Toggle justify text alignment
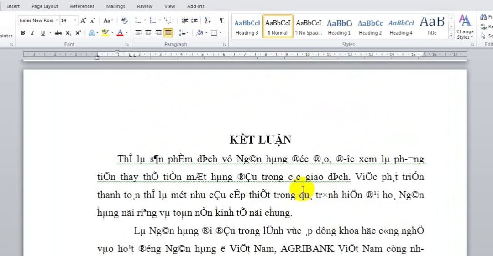493x256 pixels. (x=168, y=33)
